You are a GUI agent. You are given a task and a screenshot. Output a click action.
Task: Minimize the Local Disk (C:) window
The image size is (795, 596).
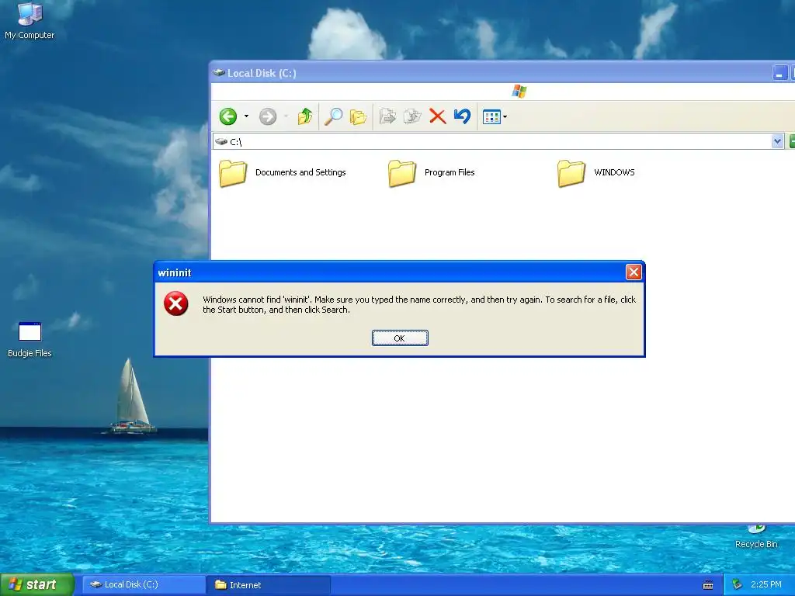click(779, 73)
